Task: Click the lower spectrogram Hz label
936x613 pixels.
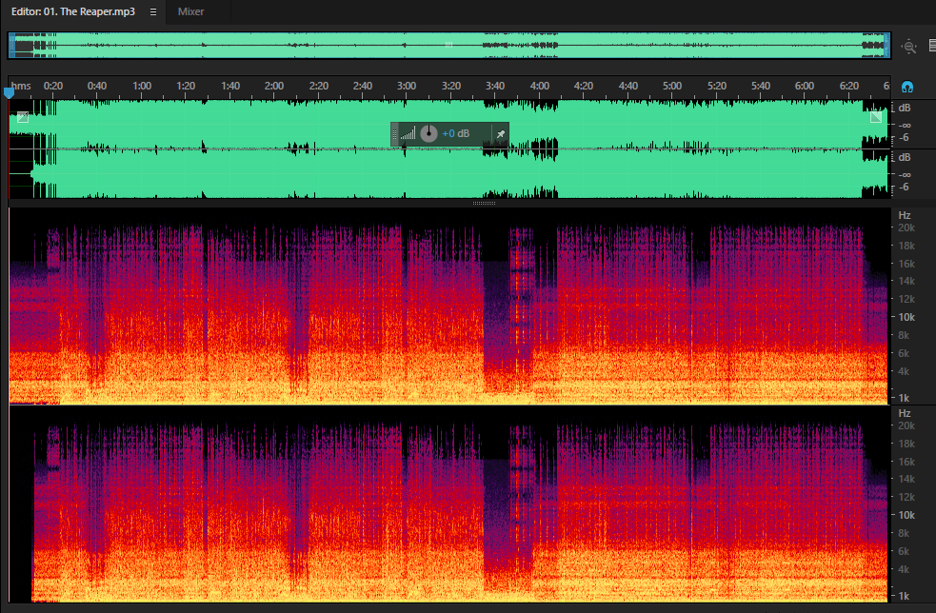Action: (x=905, y=414)
